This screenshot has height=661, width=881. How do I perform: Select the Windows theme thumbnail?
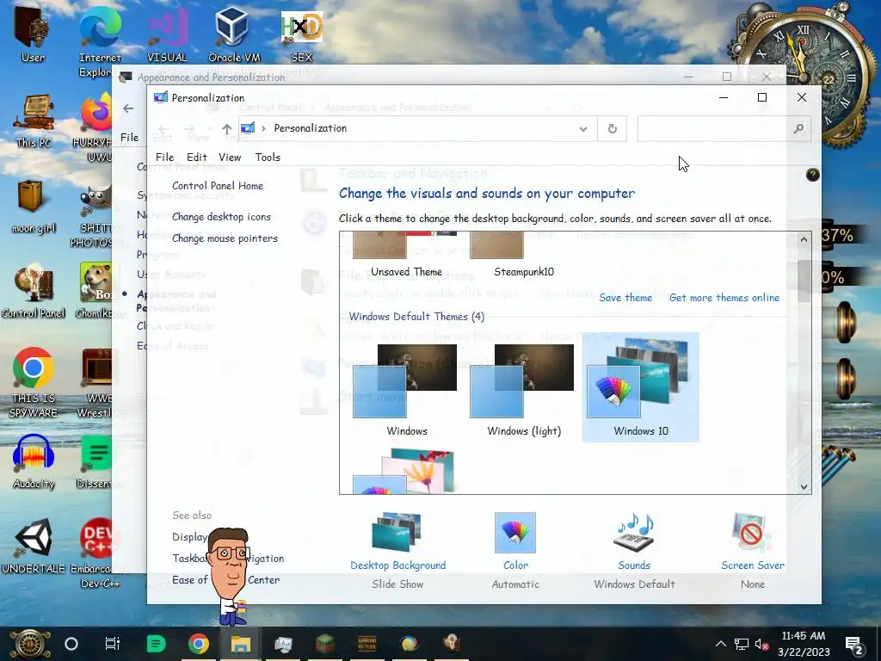pos(404,381)
